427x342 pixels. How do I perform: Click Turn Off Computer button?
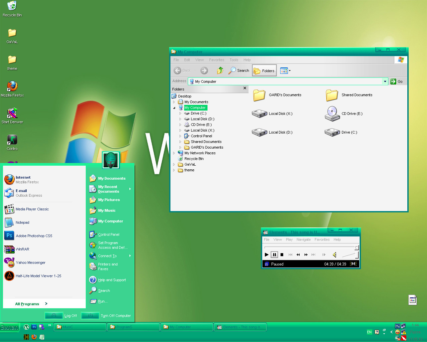click(x=106, y=316)
